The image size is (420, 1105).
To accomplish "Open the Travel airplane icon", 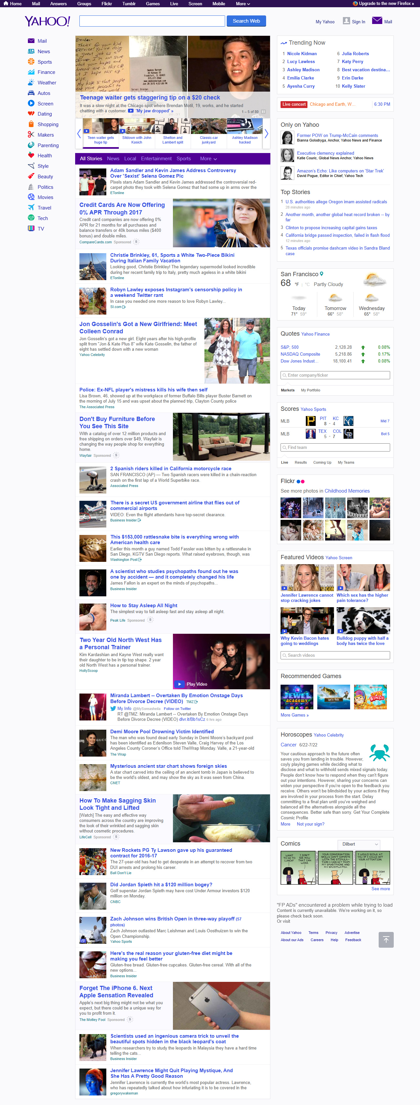I will click(x=31, y=208).
